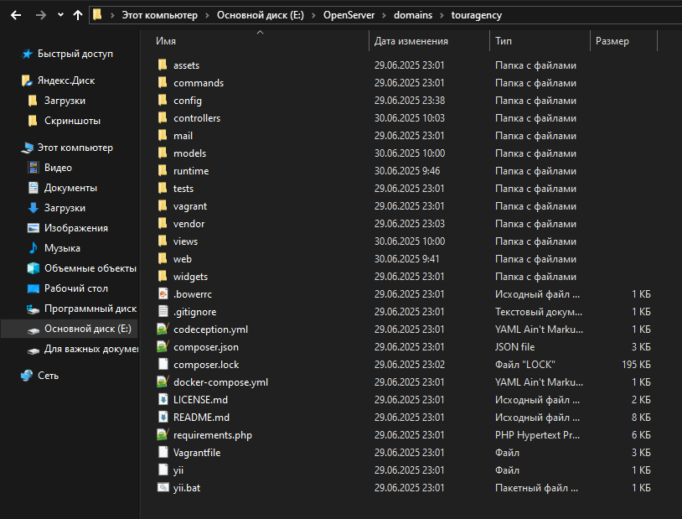
Task: Select the config folder name
Action: [188, 101]
